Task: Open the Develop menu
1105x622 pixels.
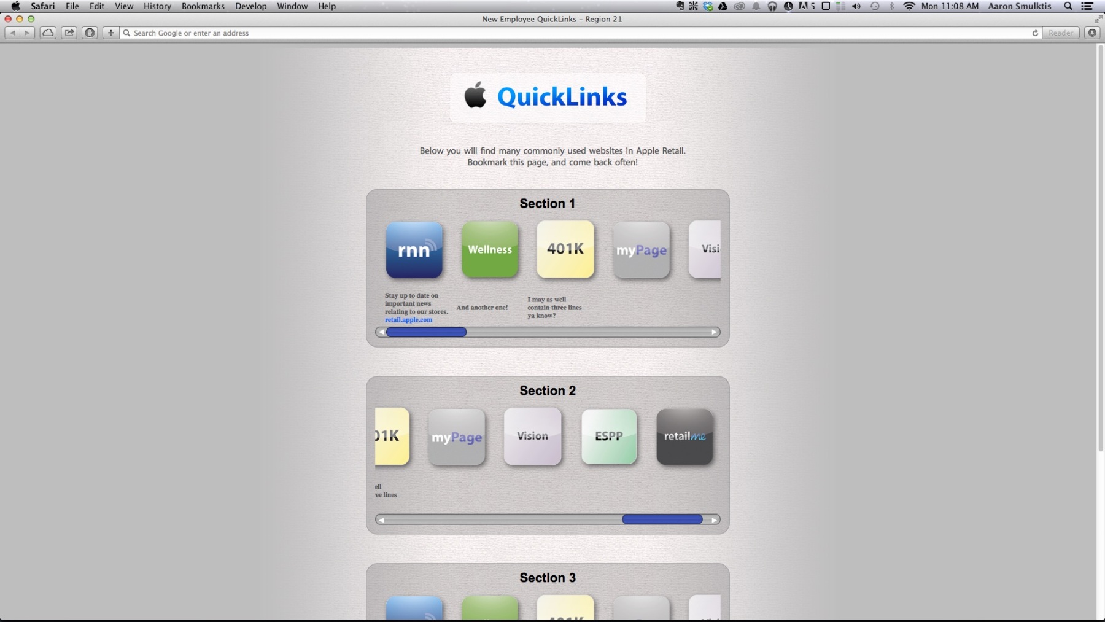Action: coord(250,6)
